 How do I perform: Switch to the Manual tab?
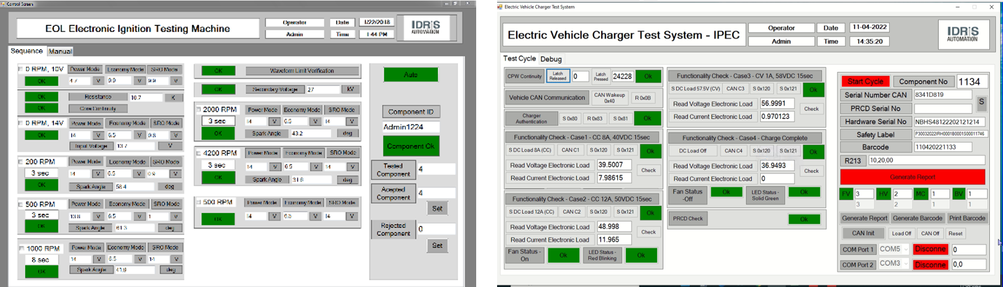(60, 51)
